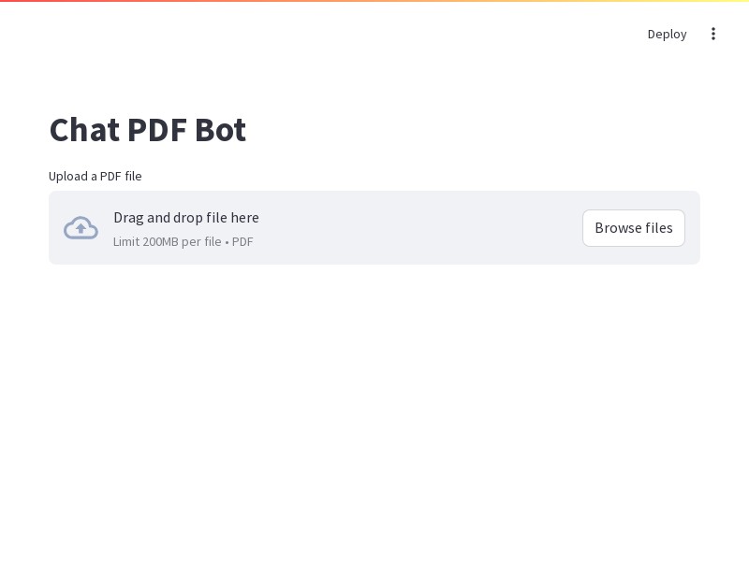Click the Deploy button
749x561 pixels.
667,34
